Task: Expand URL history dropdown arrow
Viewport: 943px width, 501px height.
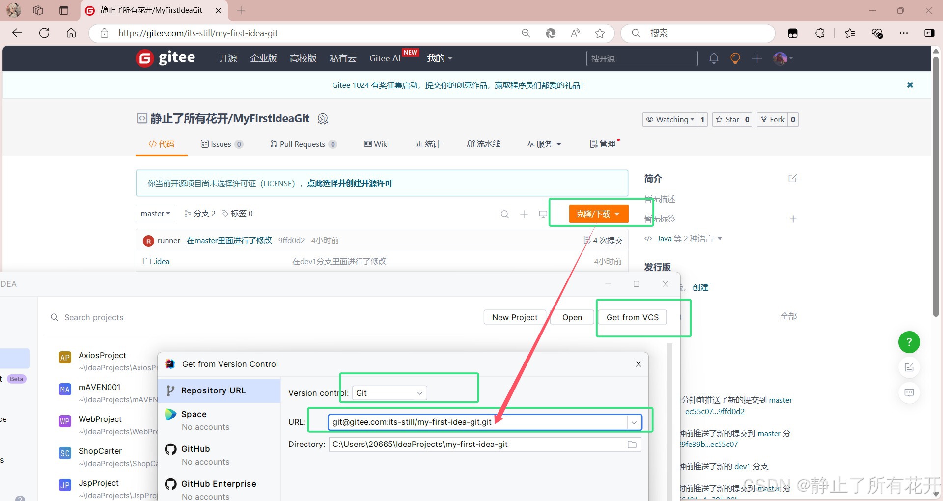Action: click(634, 422)
